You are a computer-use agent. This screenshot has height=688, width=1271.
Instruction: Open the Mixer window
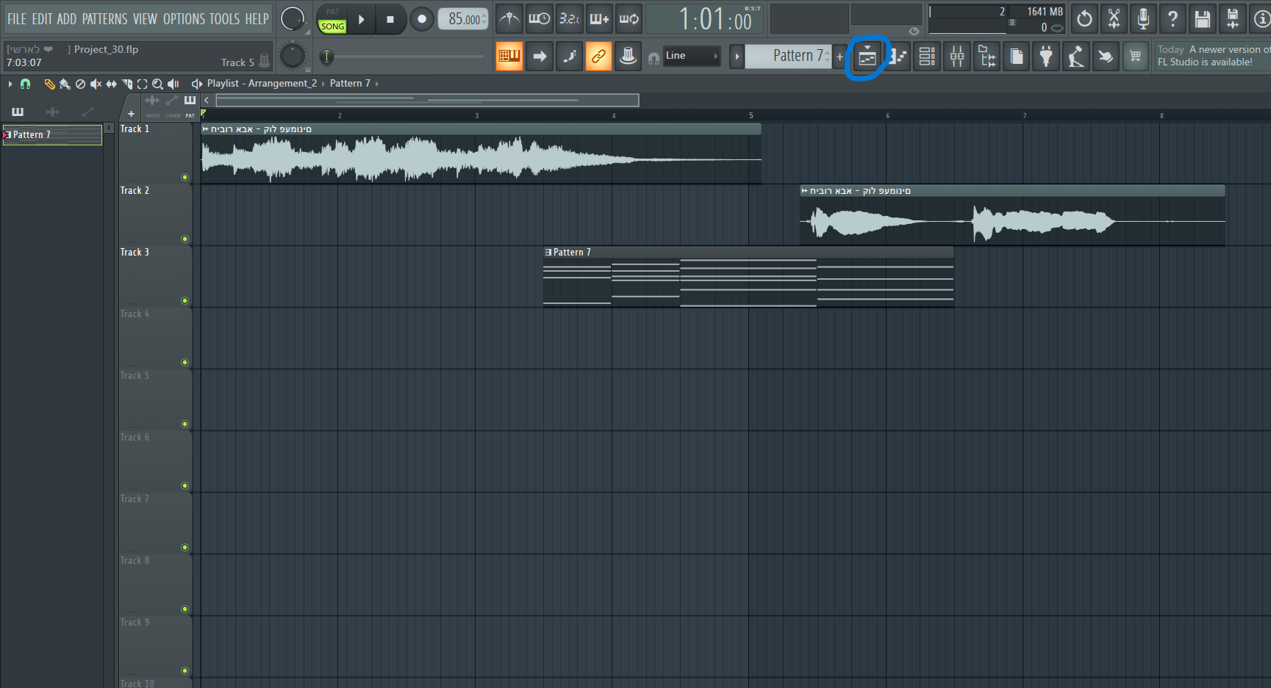956,57
